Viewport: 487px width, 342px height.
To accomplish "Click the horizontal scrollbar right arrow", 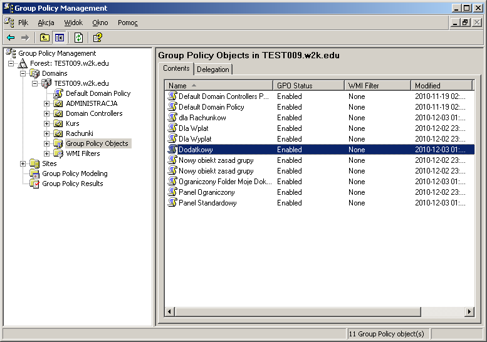I will (x=469, y=311).
